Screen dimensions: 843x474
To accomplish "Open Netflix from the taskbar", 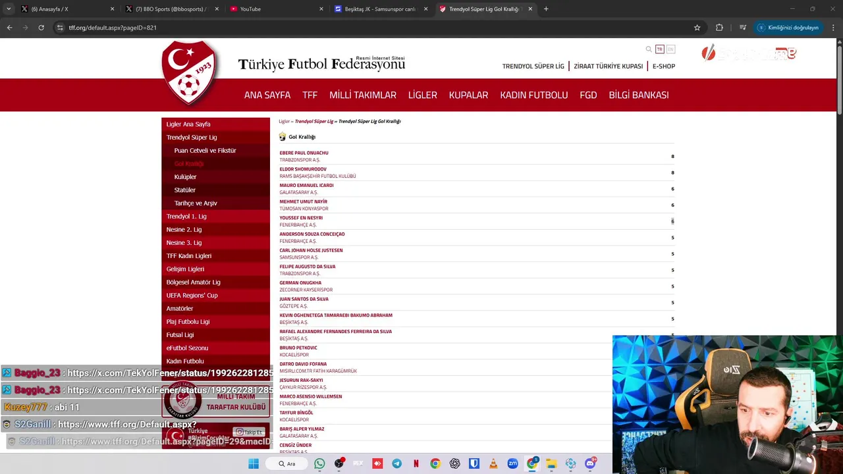I will coord(416,463).
